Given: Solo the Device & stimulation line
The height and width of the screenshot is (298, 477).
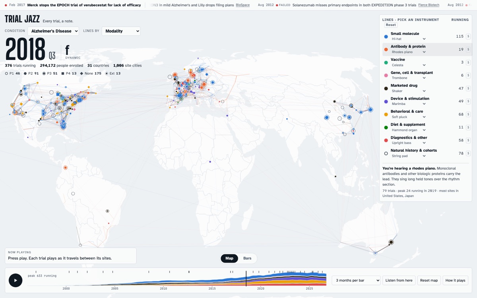Looking at the screenshot, I should [468, 101].
